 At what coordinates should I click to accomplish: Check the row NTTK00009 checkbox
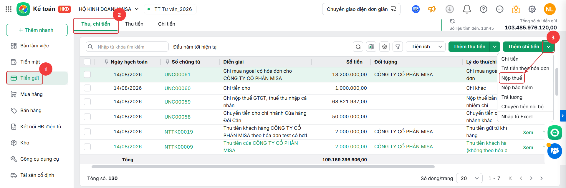tap(87, 147)
